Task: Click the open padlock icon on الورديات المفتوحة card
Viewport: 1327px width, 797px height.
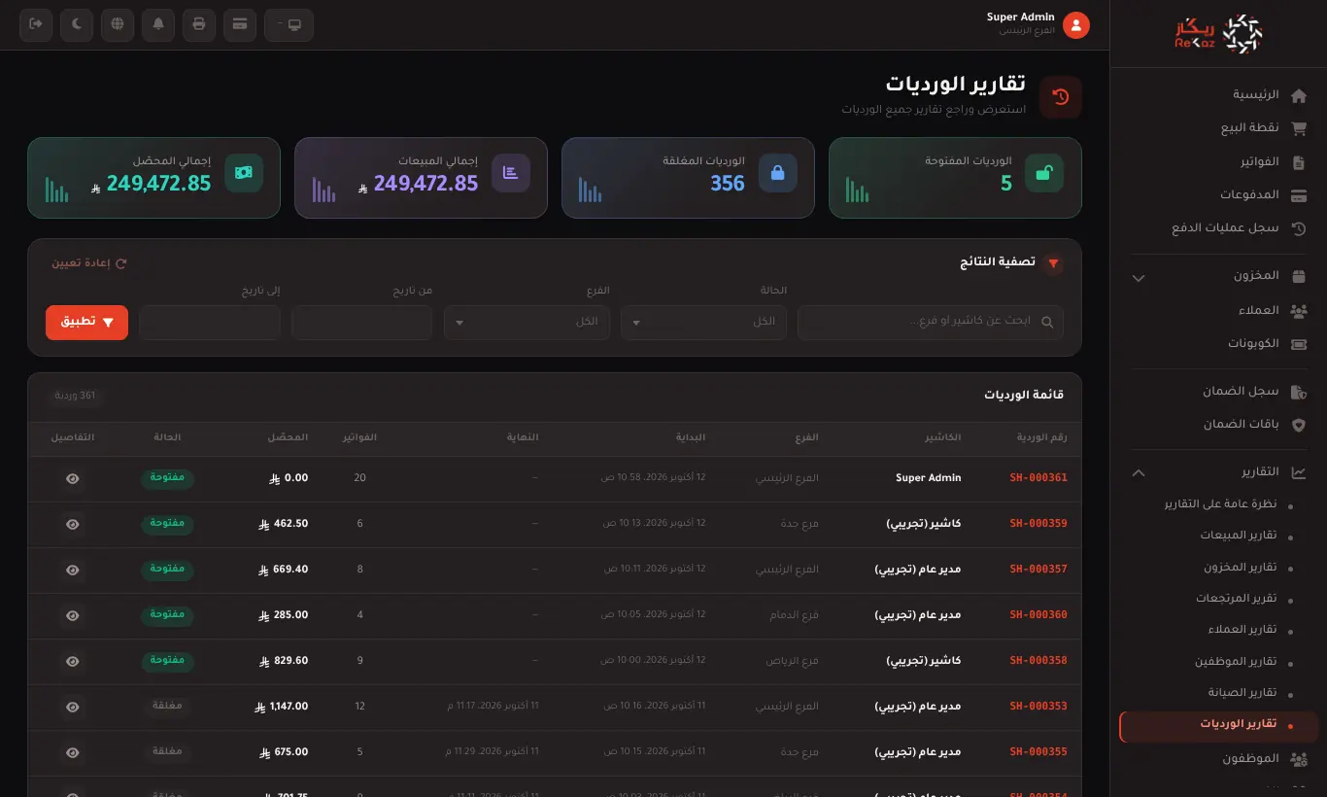Action: coord(1044,173)
